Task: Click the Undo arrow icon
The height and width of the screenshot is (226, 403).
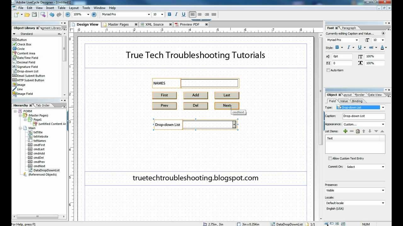Action: 51,14
